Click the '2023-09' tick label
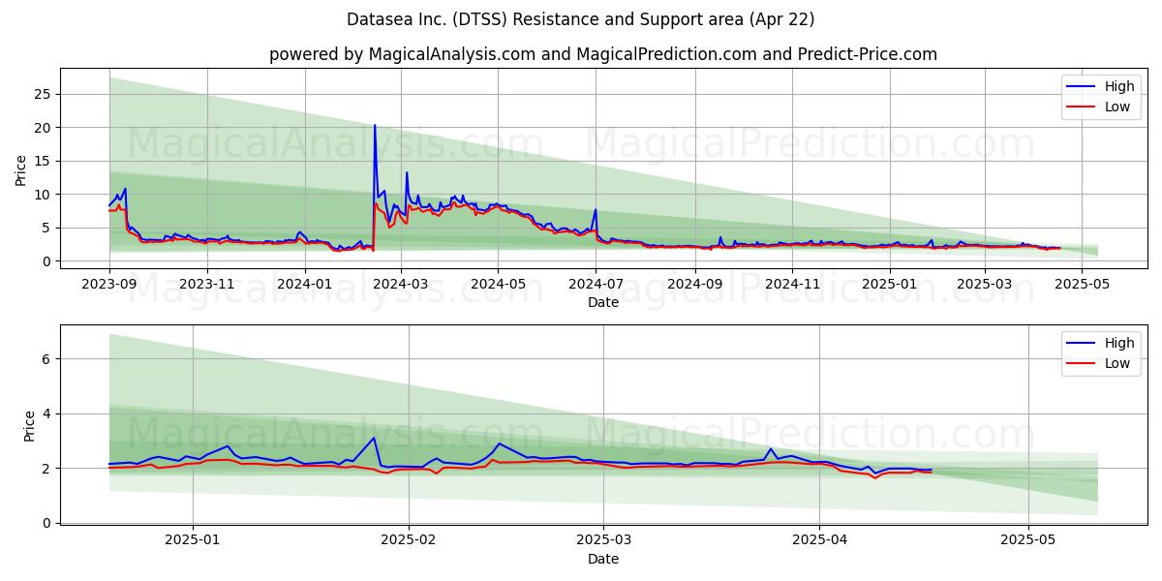The height and width of the screenshot is (581, 1162). click(x=109, y=284)
